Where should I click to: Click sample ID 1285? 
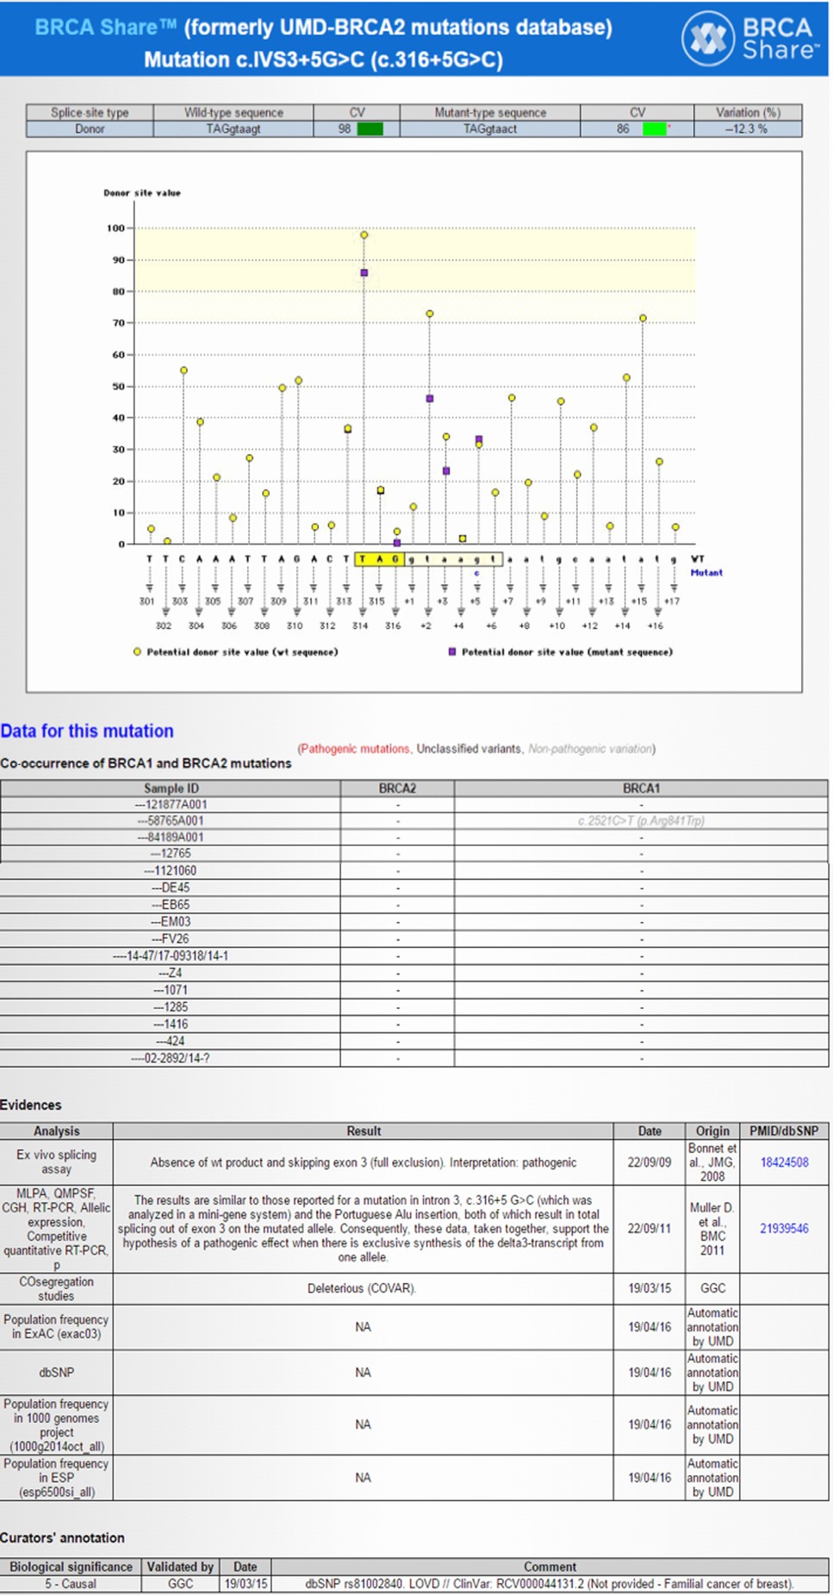point(171,1007)
